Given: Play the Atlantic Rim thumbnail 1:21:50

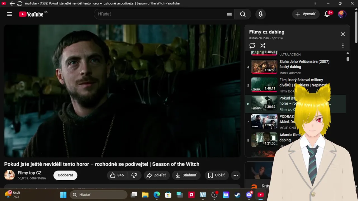Looking at the screenshot, I should tap(264, 140).
